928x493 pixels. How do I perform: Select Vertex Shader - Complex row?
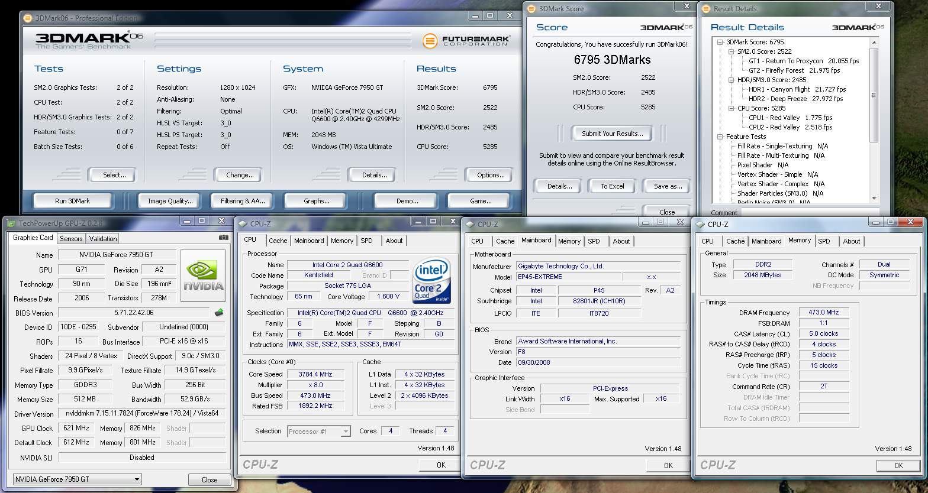click(781, 184)
